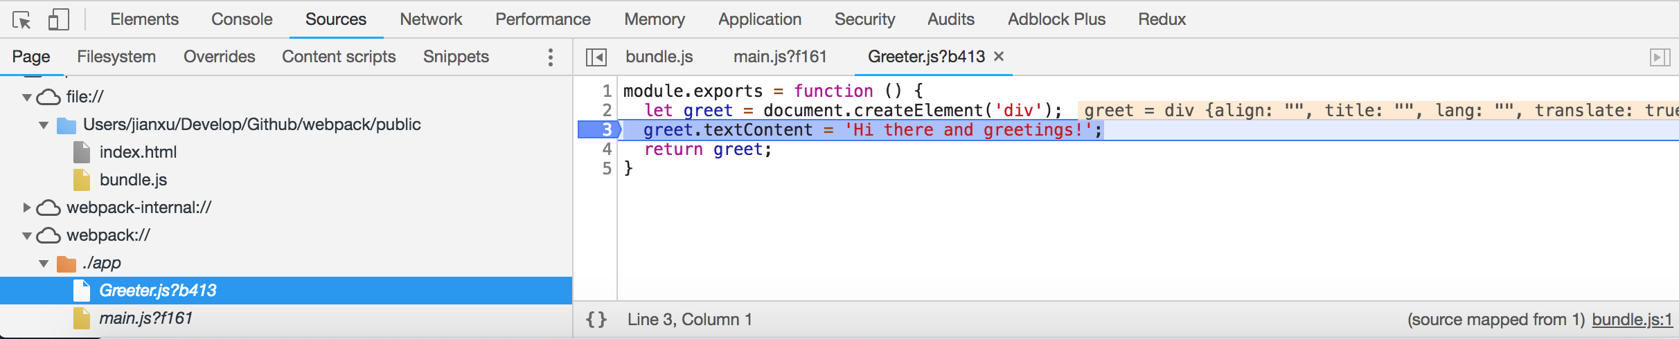The height and width of the screenshot is (339, 1679).
Task: Click the index.html file icon
Action: tap(82, 152)
